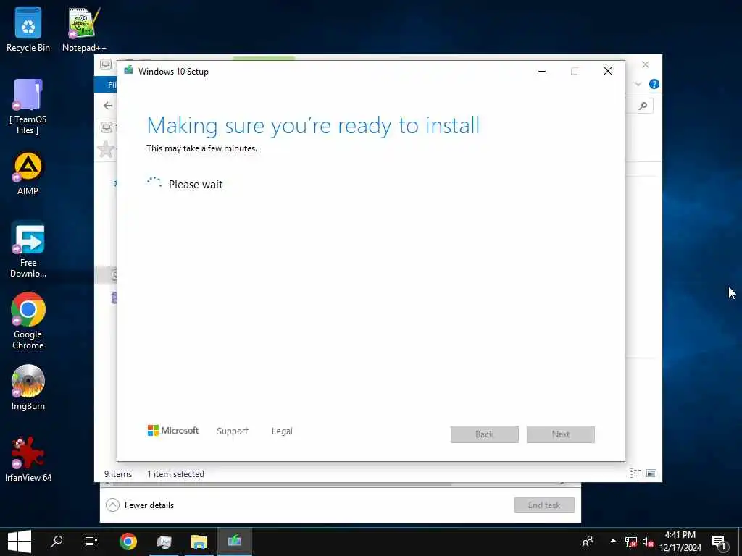Open network status tray icon
This screenshot has width=742, height=556.
click(631, 542)
